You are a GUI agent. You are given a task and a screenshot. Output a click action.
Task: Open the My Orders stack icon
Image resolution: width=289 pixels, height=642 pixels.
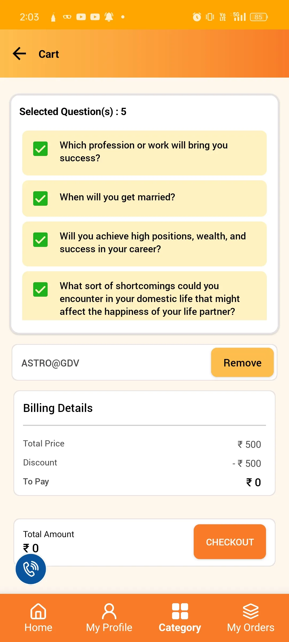(251, 611)
